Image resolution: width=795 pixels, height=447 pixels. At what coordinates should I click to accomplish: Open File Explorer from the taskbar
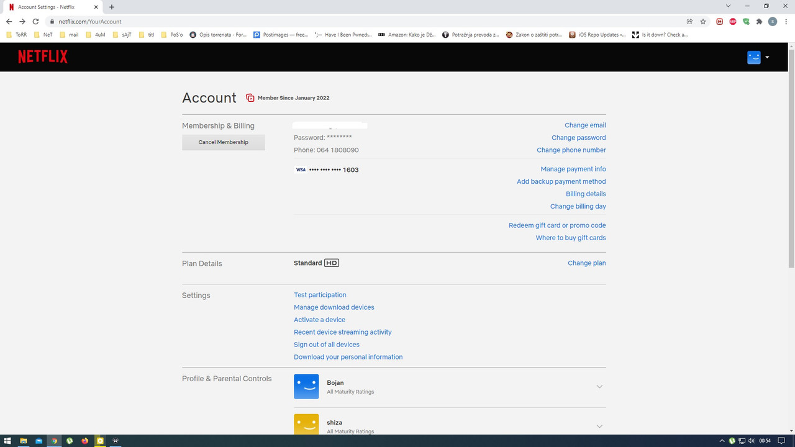24,441
